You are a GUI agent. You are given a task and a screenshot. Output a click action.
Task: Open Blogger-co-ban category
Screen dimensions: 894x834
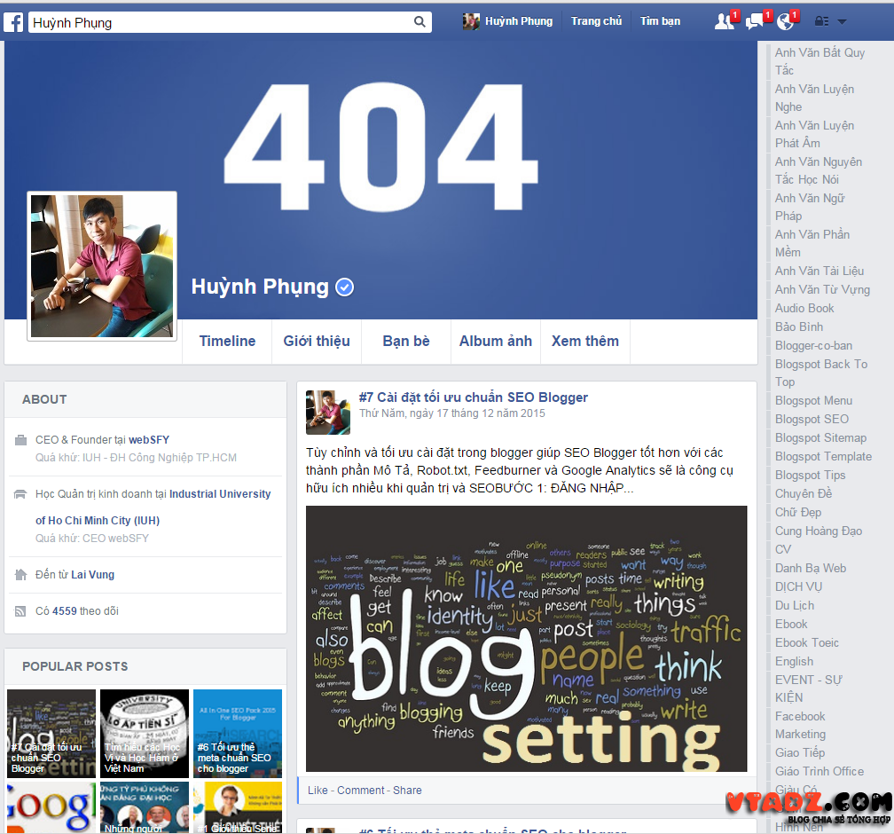point(813,346)
